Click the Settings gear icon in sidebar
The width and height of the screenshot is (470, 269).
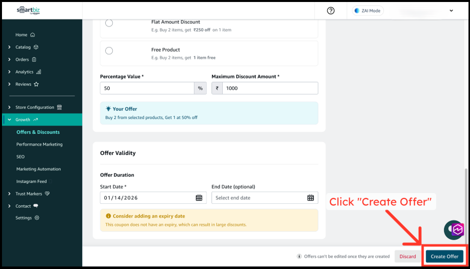coord(37,218)
